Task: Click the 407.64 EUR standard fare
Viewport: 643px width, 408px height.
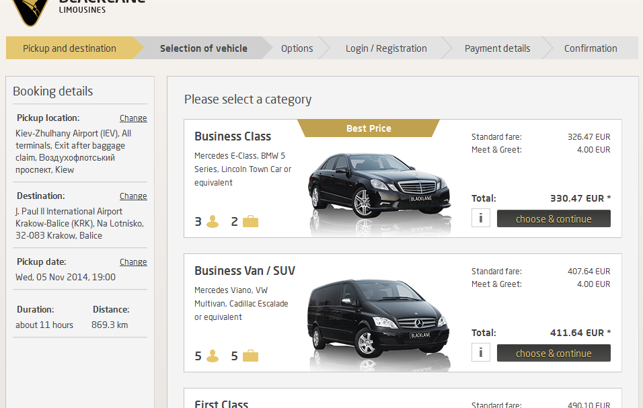Action: 589,271
